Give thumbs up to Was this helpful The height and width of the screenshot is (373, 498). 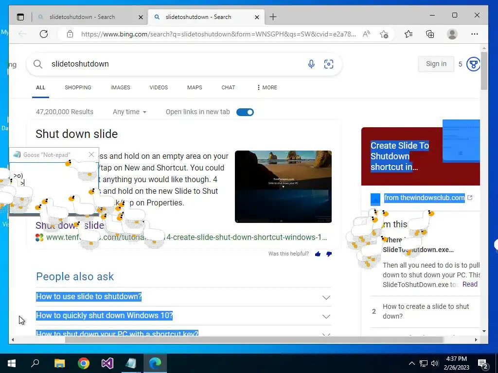click(318, 254)
